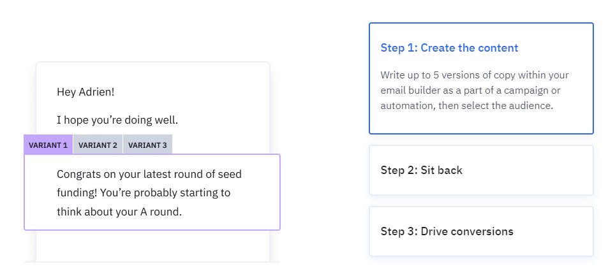Click the 'think about your A round.' line

[119, 212]
